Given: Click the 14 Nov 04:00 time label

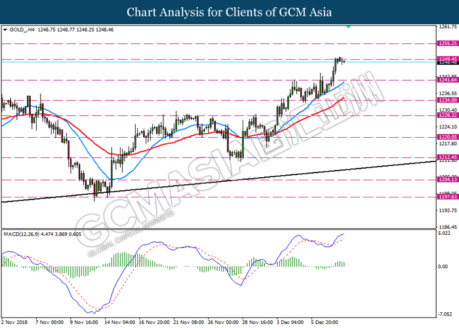Looking at the screenshot, I should click(120, 322).
